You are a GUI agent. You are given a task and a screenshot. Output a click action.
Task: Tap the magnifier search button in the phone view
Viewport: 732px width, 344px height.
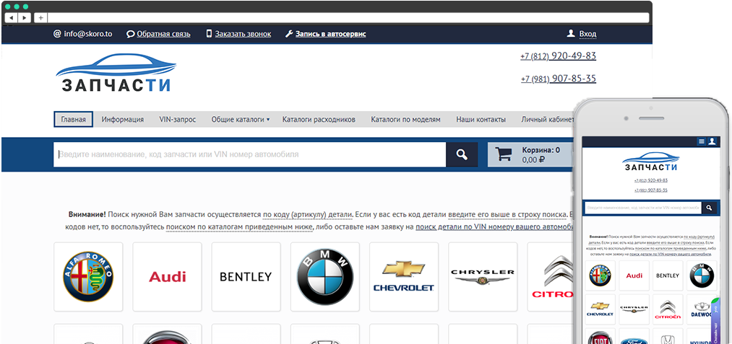709,208
